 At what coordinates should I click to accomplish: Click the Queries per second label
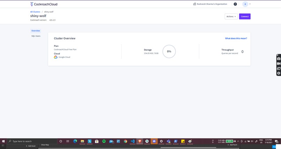229,53
